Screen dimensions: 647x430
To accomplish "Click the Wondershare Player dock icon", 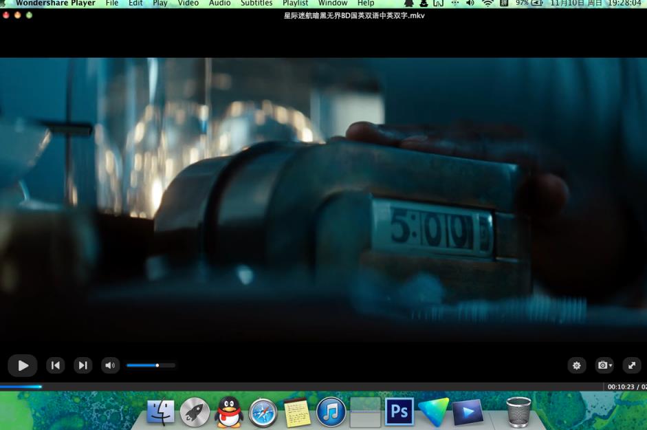I will coord(468,412).
